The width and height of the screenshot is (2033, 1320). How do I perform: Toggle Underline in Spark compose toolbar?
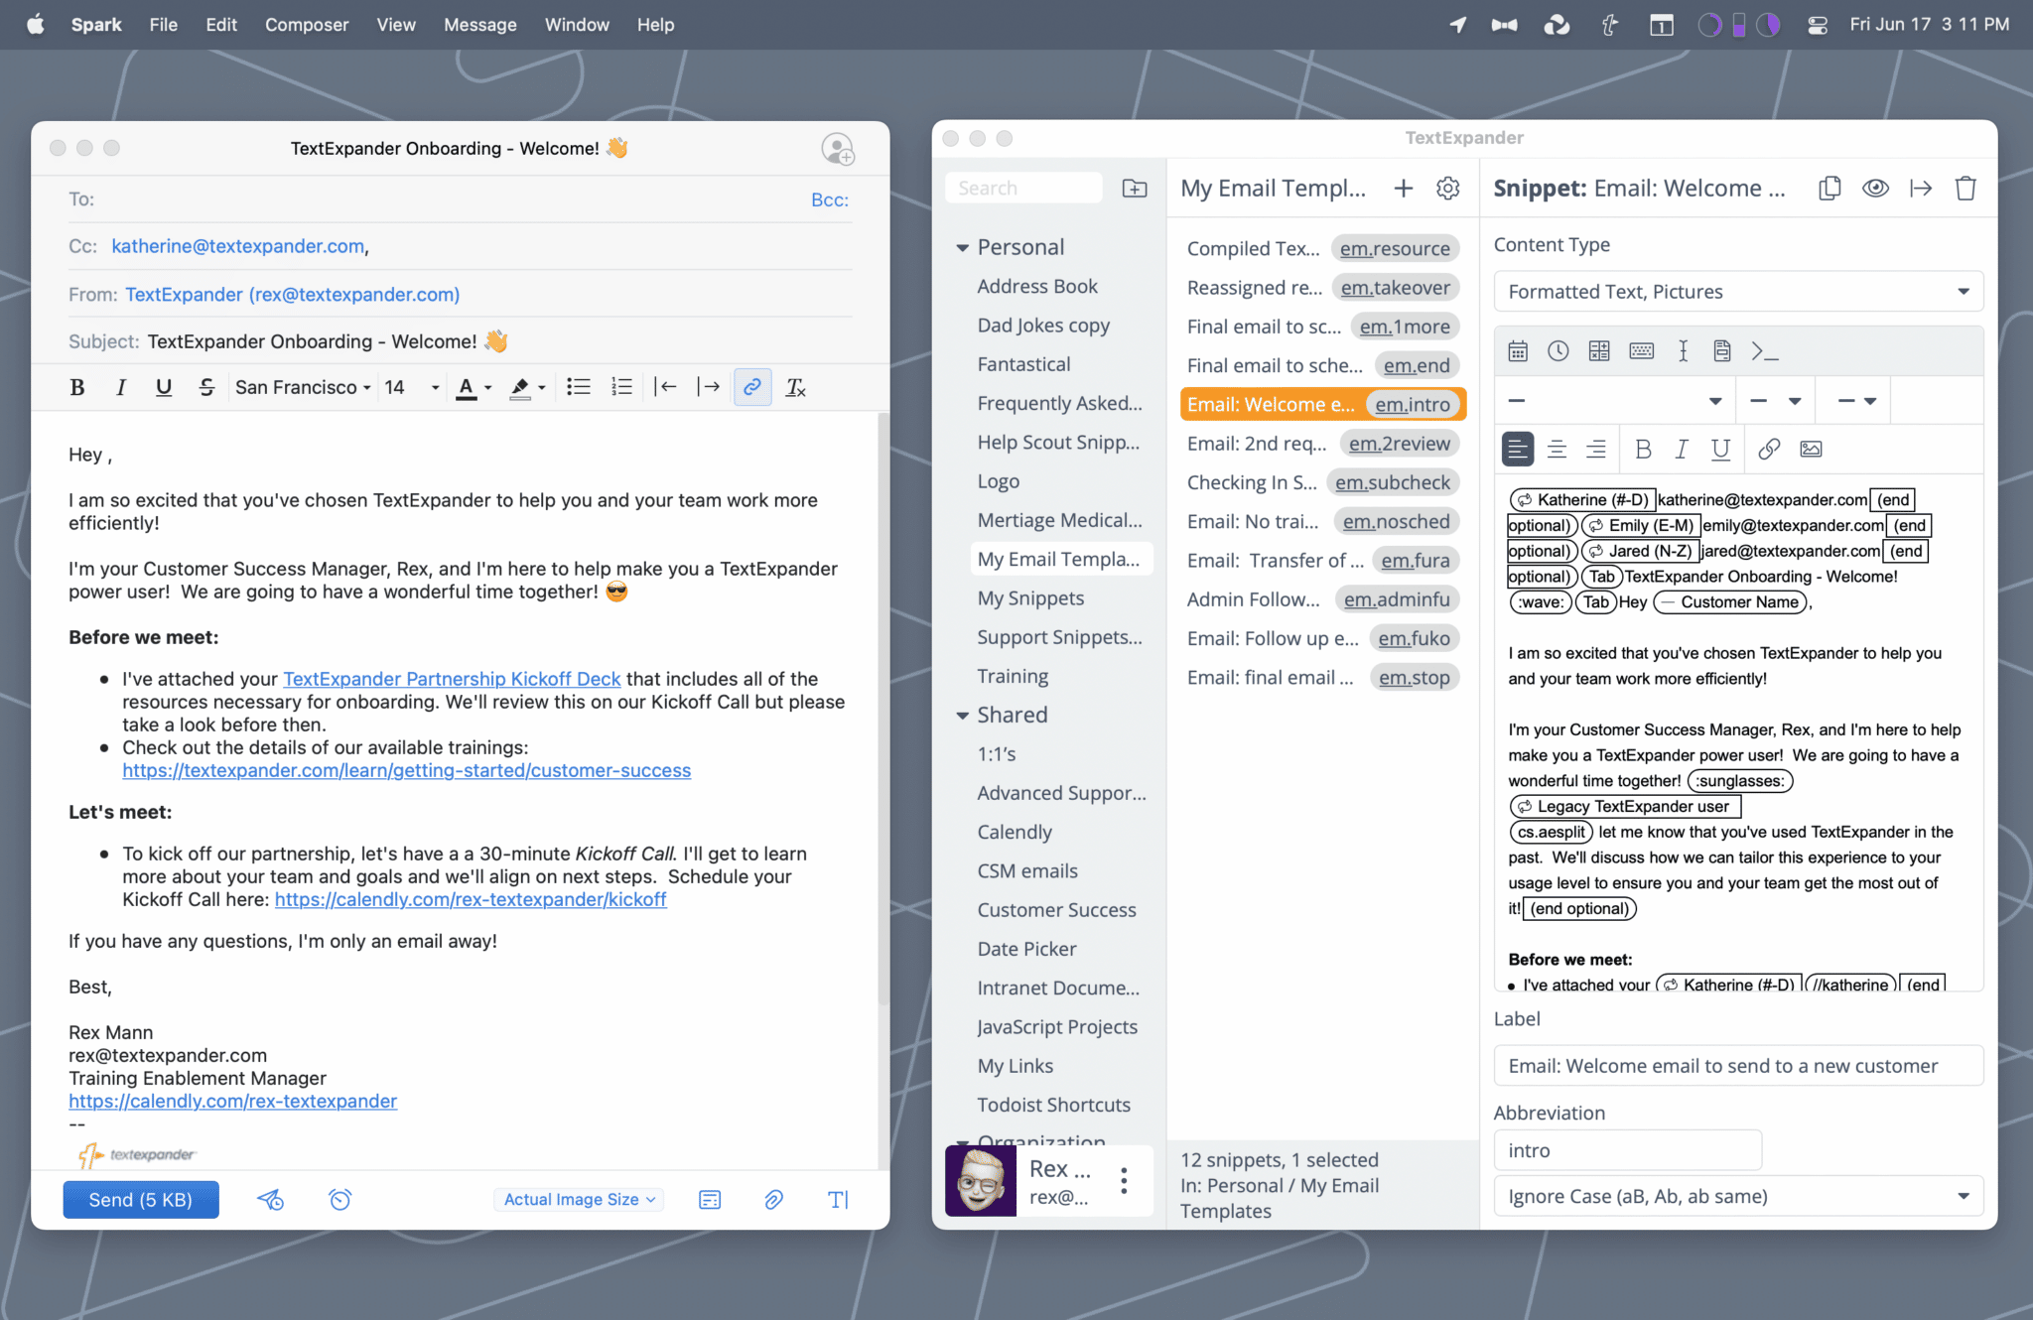tap(164, 387)
